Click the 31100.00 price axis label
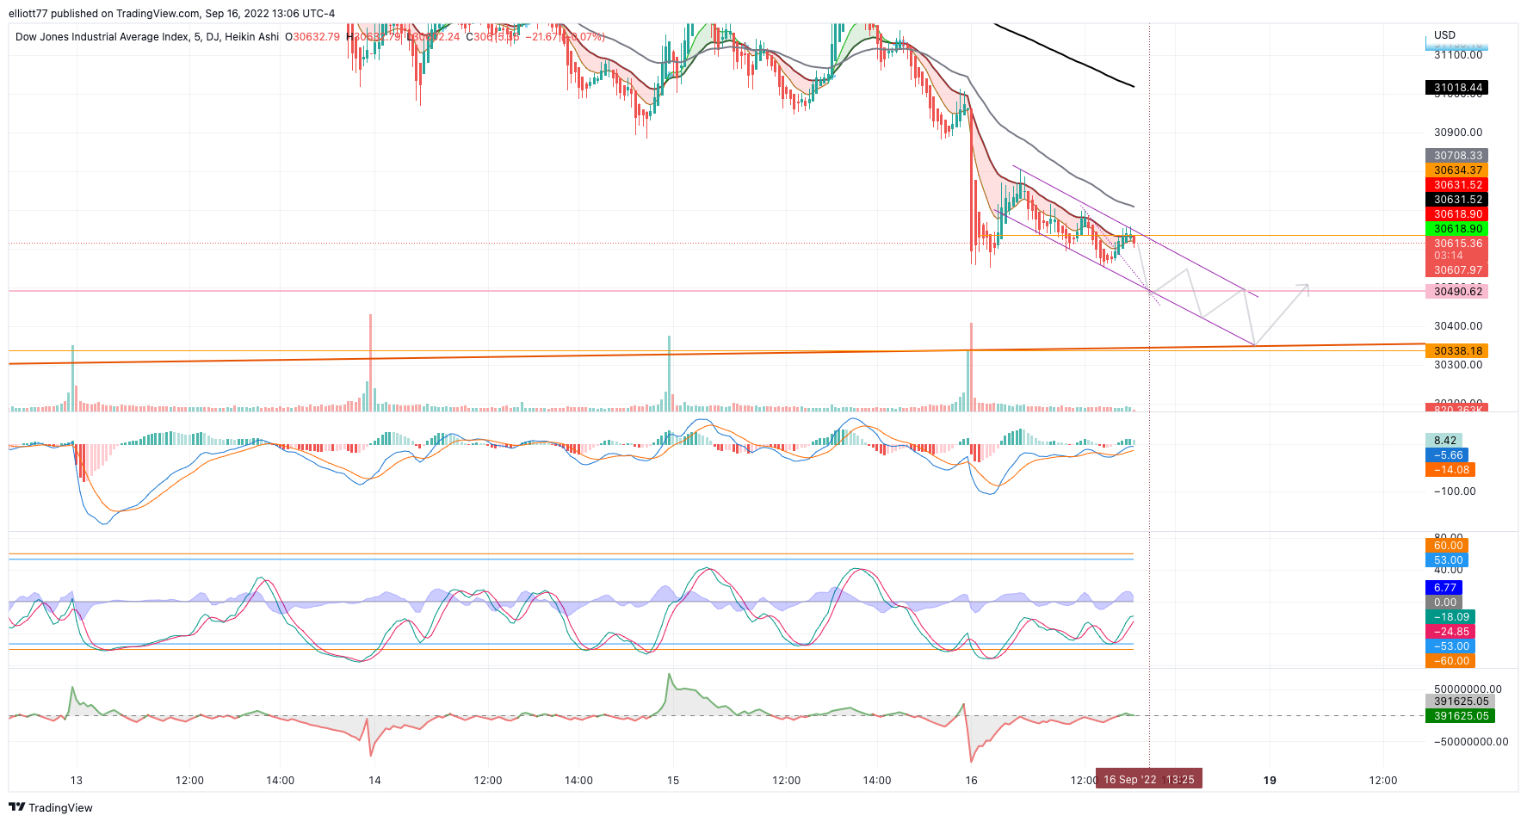 click(x=1458, y=55)
